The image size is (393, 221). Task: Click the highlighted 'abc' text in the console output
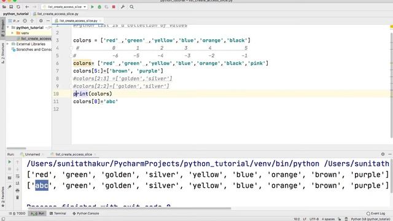pos(42,185)
